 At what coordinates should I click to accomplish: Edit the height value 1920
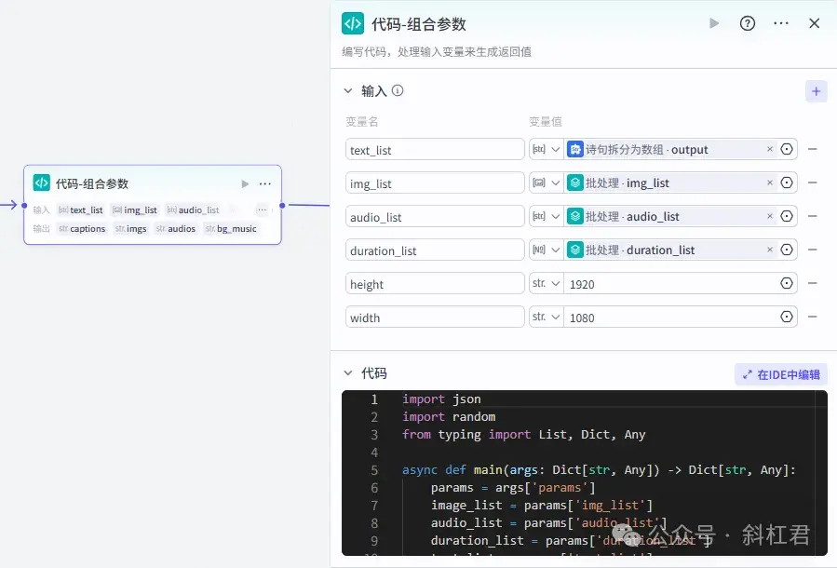(671, 284)
